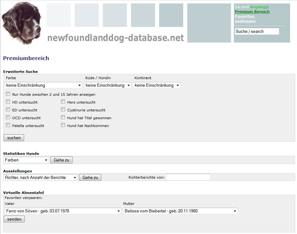Enable the Cystinurie untersucht checkbox

(63, 109)
